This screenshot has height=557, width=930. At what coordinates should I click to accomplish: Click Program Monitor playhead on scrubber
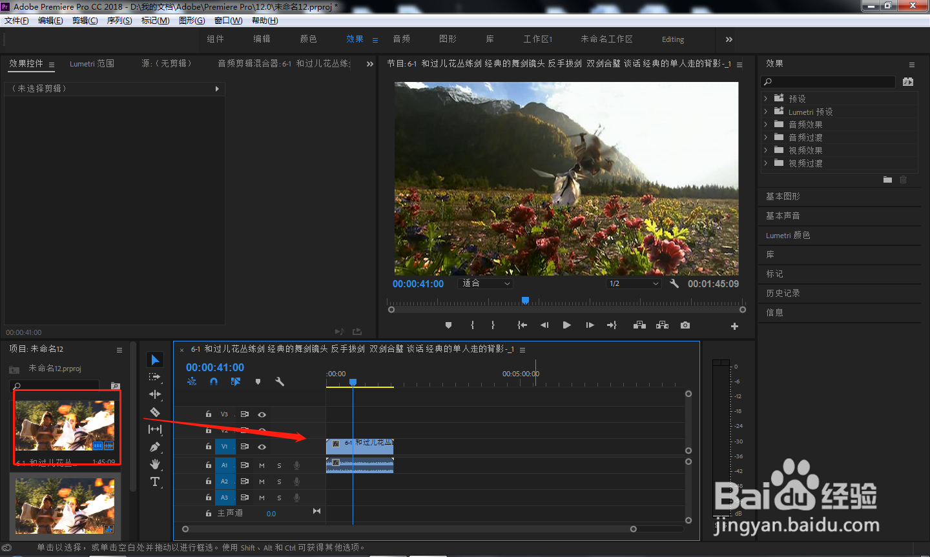coord(525,300)
